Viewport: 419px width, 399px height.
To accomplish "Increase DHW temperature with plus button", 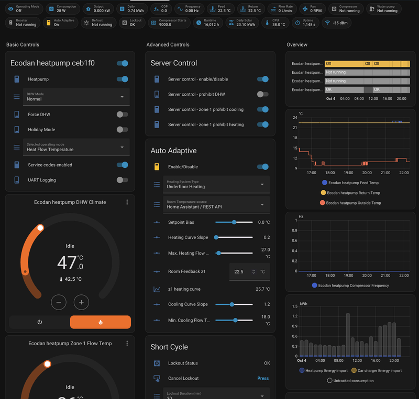I will 81,302.
